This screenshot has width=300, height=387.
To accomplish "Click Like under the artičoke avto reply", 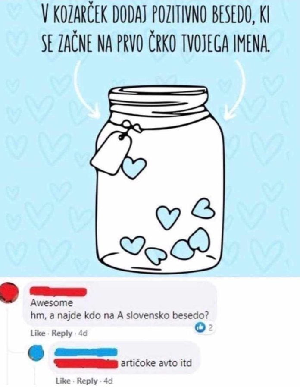I will point(64,381).
